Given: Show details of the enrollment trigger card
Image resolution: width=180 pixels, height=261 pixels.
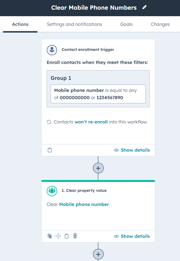Looking at the screenshot, I should pos(132,150).
